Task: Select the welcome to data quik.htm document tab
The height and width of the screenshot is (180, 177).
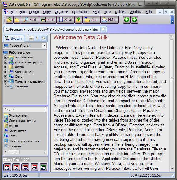Action: point(52,30)
